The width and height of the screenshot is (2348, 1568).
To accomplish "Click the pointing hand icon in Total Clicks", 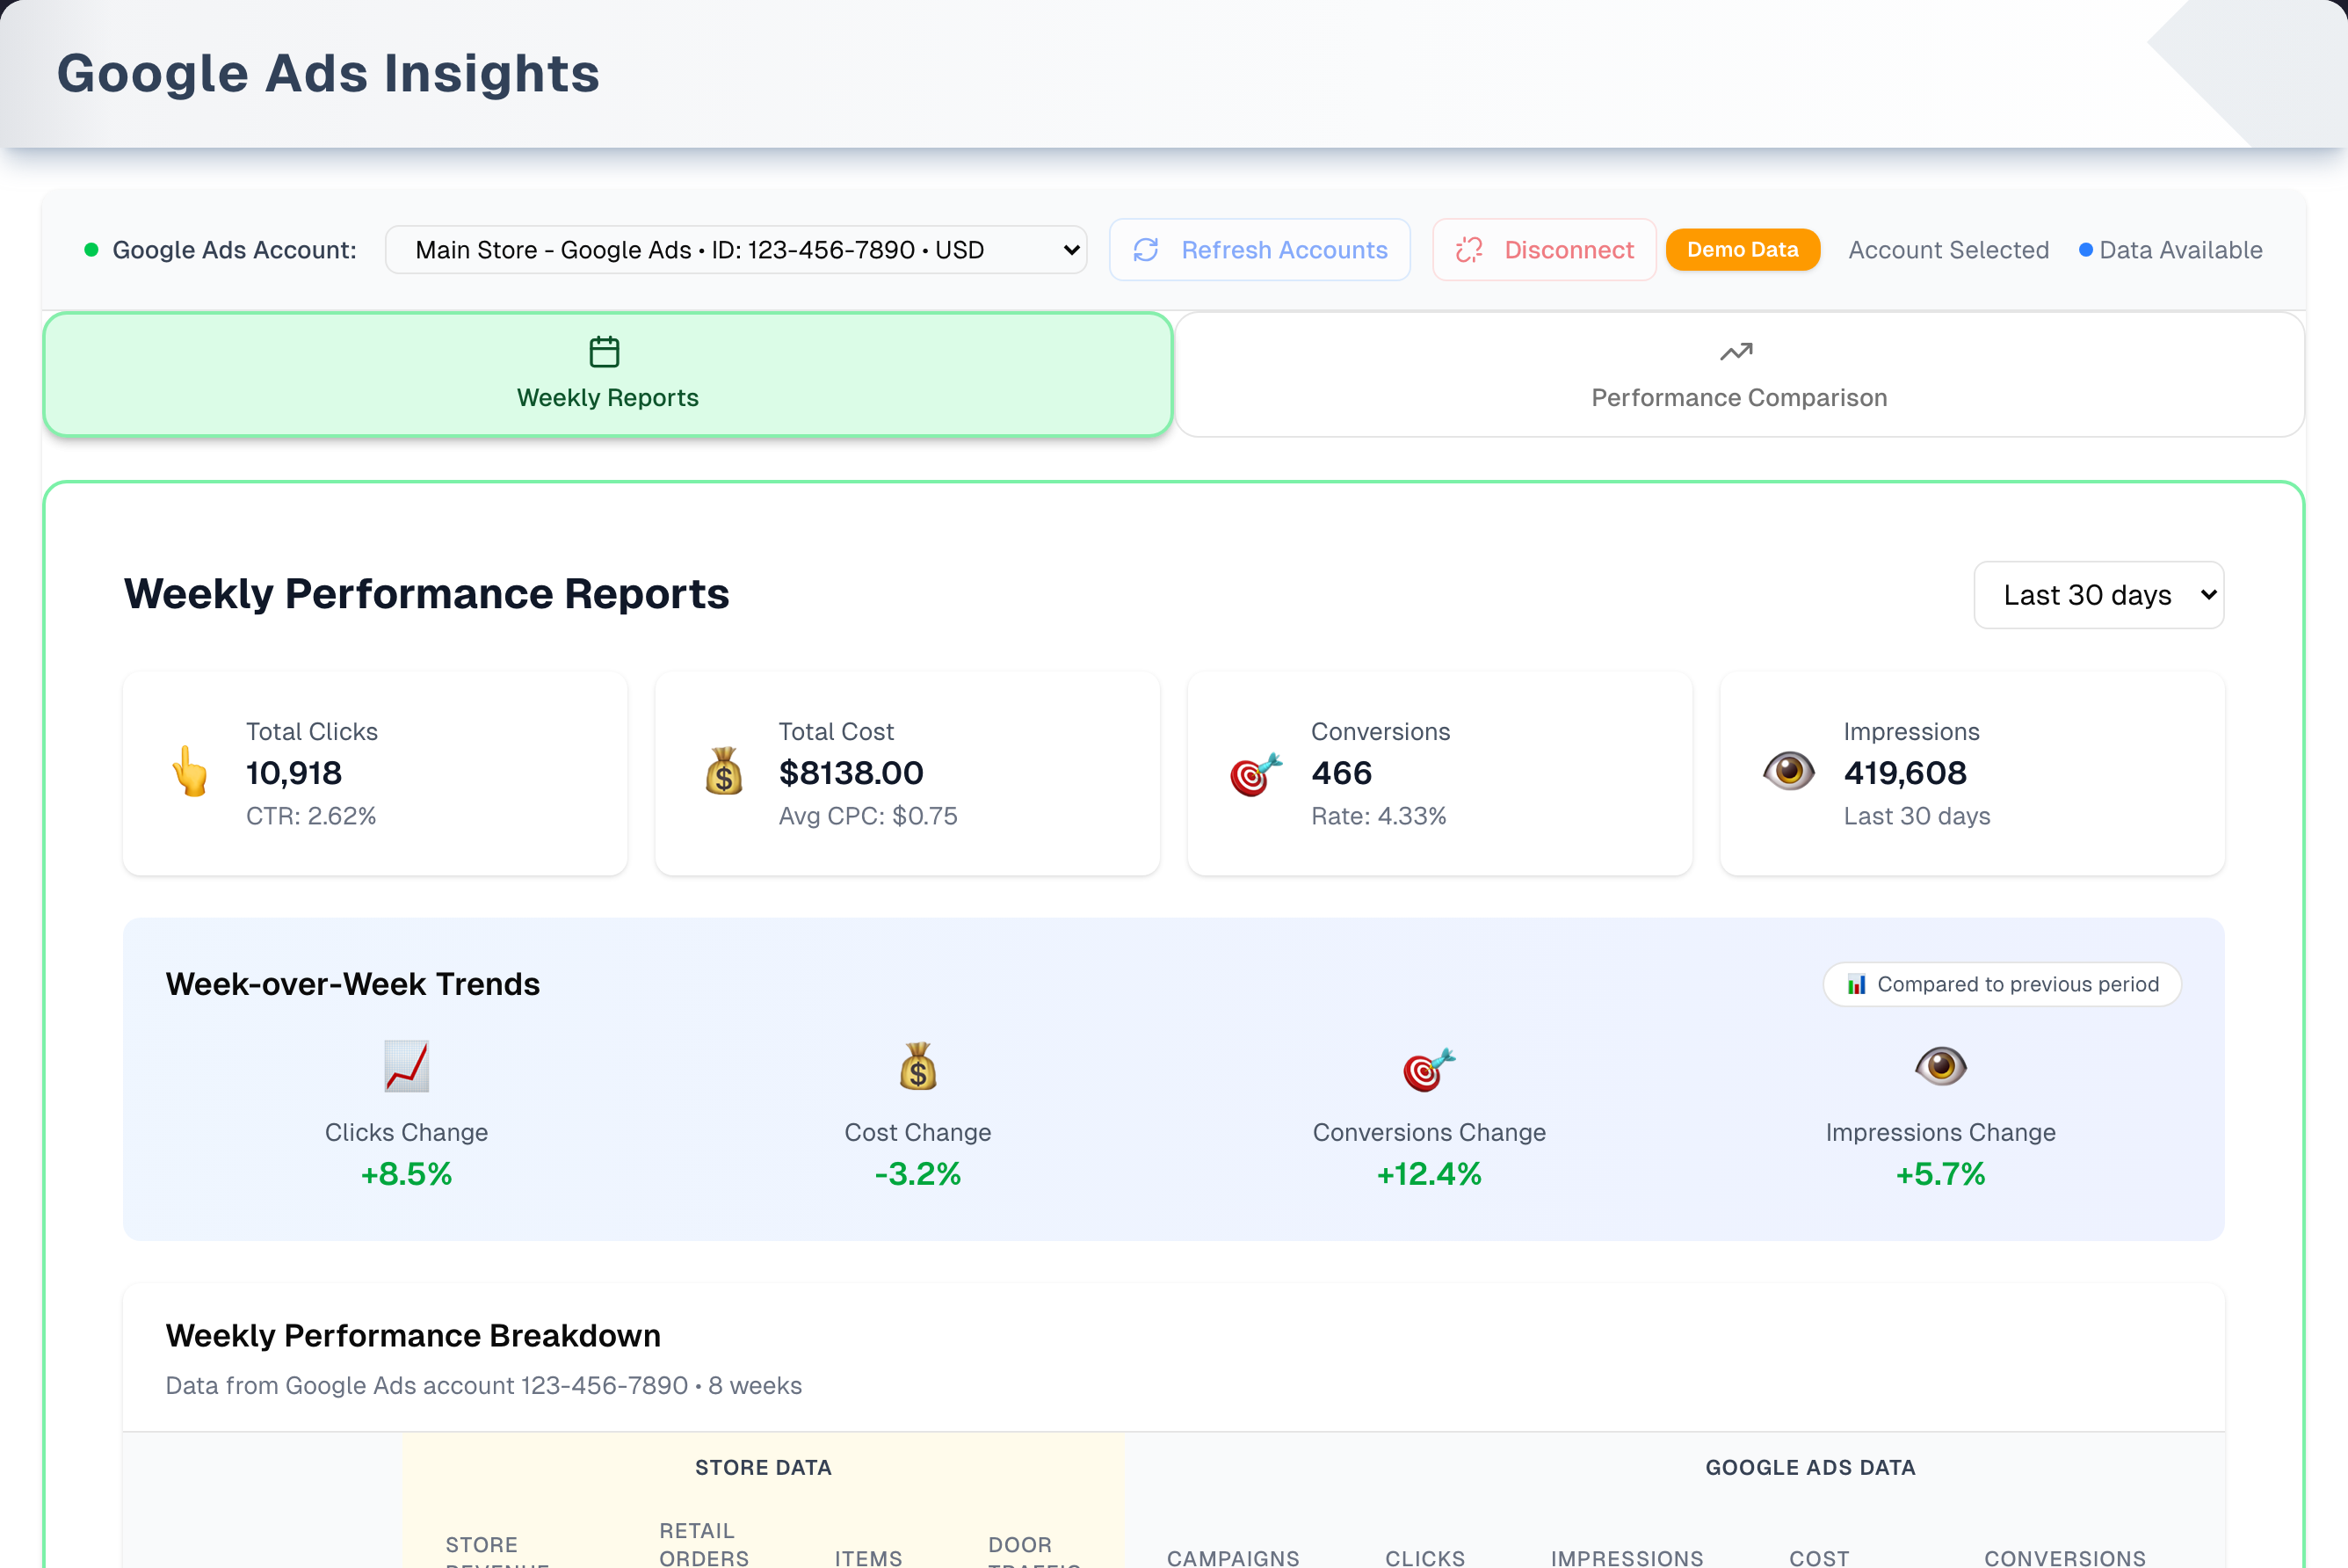I will 190,772.
